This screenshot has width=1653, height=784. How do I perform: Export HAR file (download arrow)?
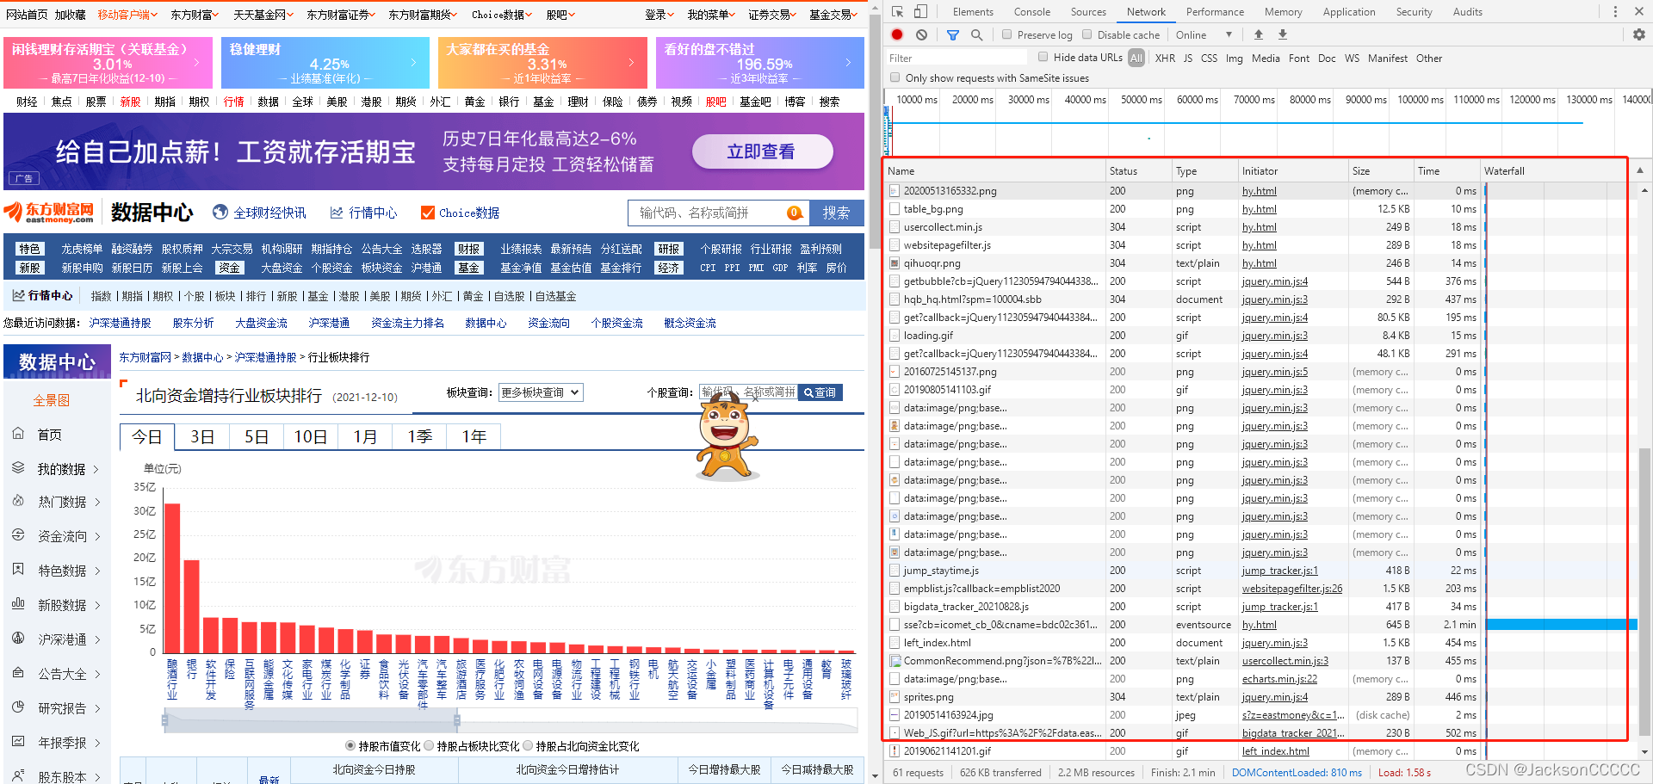[1283, 34]
